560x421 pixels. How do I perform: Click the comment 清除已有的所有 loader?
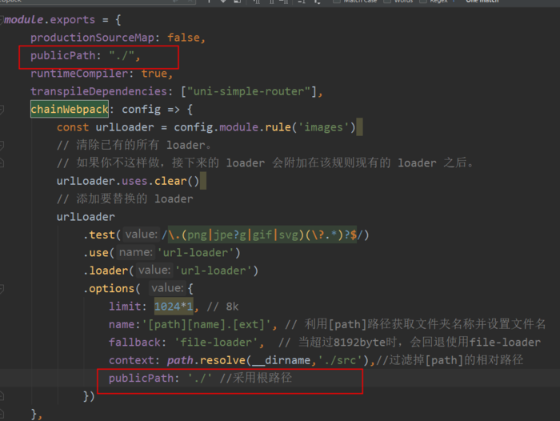pos(134,145)
